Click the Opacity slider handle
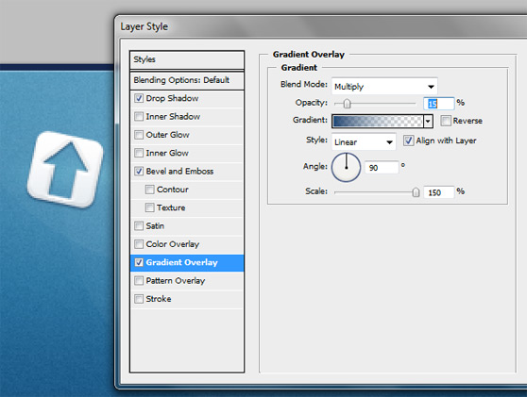This screenshot has height=397, width=527. [x=348, y=104]
